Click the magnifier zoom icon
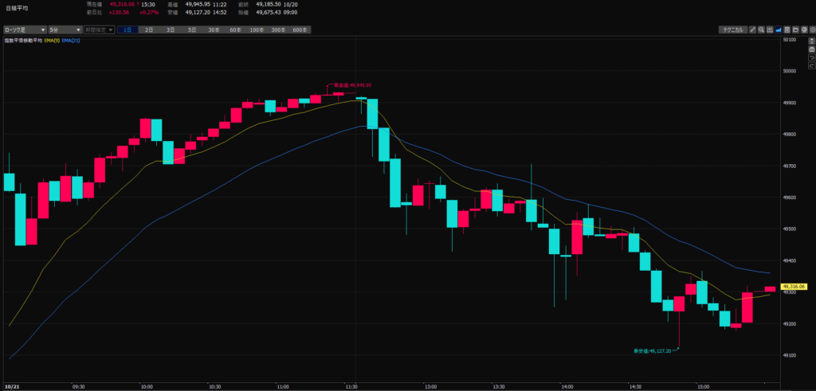The height and width of the screenshot is (391, 816). click(x=762, y=29)
